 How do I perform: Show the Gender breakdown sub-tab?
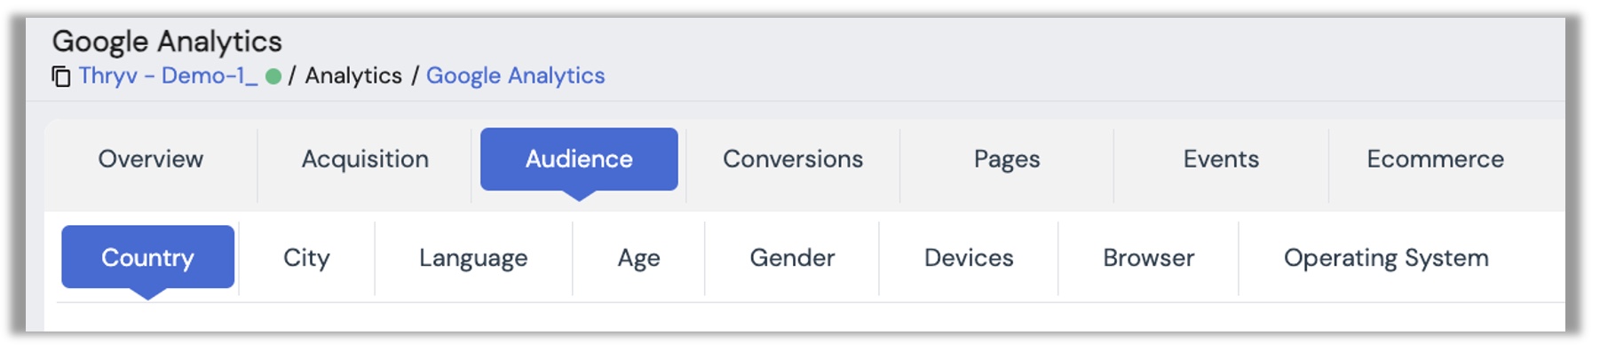point(792,258)
